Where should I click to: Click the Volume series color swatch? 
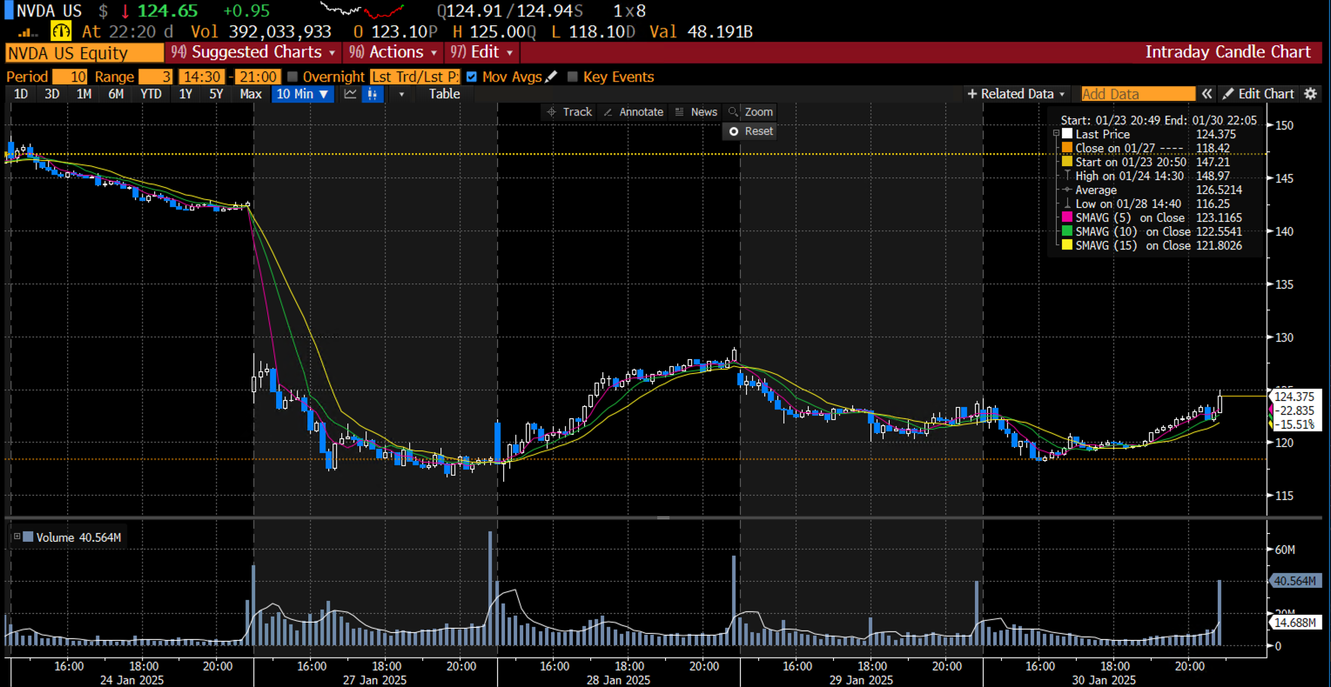[x=28, y=537]
